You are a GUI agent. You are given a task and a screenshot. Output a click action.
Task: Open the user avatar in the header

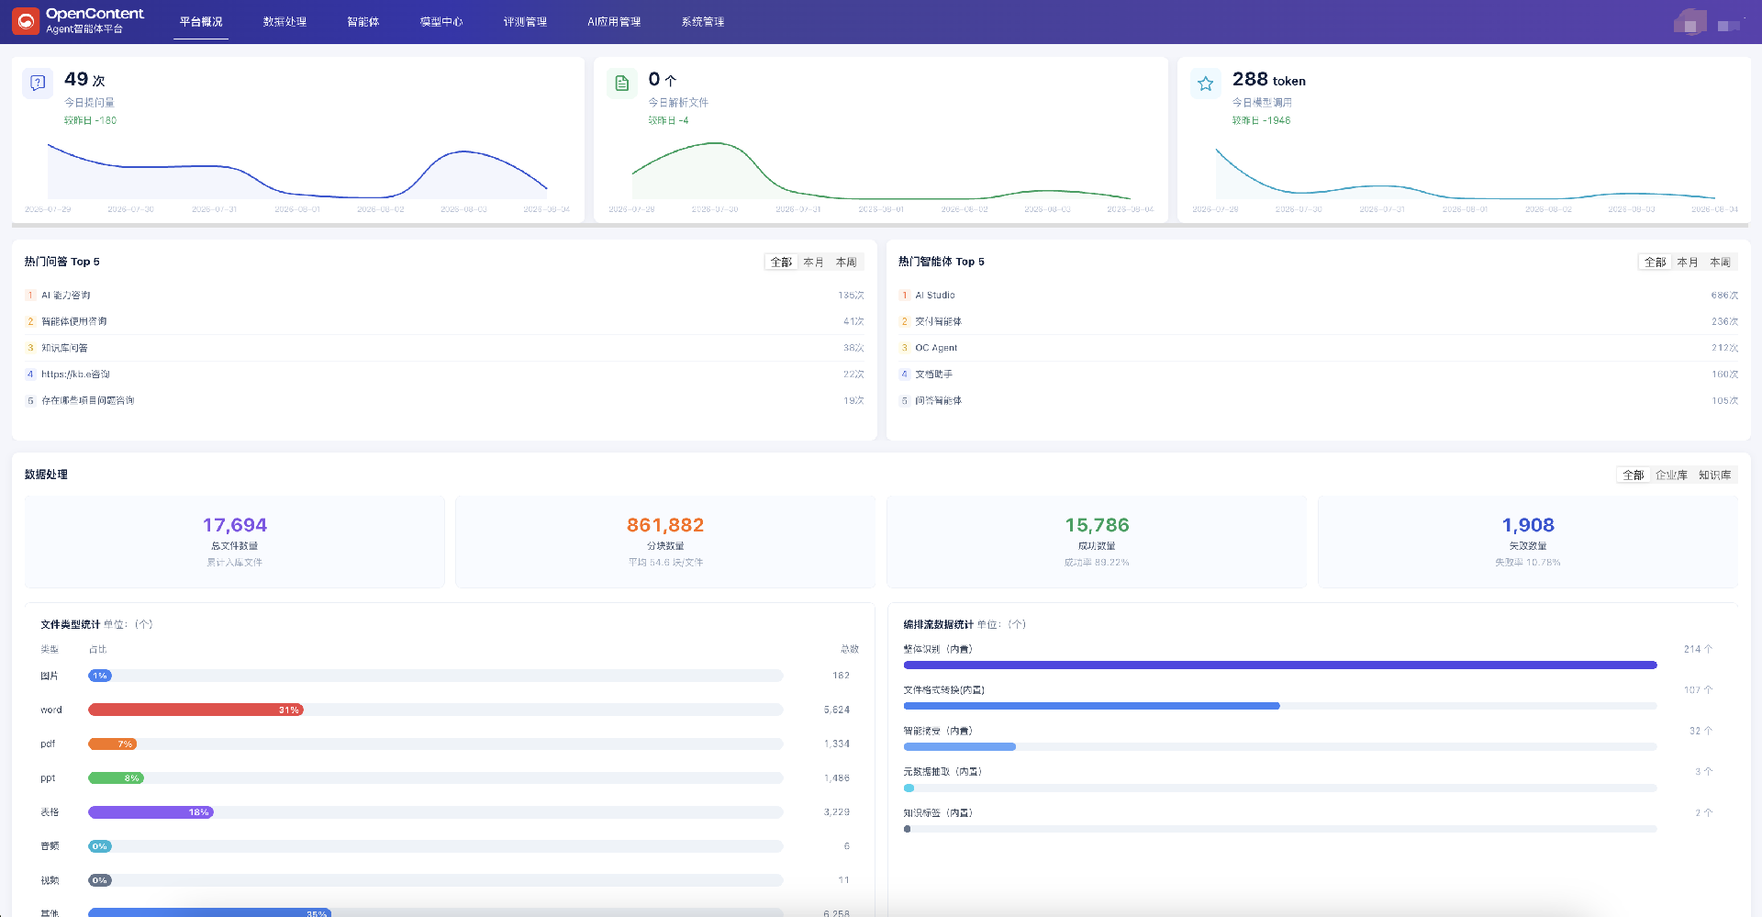[1690, 22]
